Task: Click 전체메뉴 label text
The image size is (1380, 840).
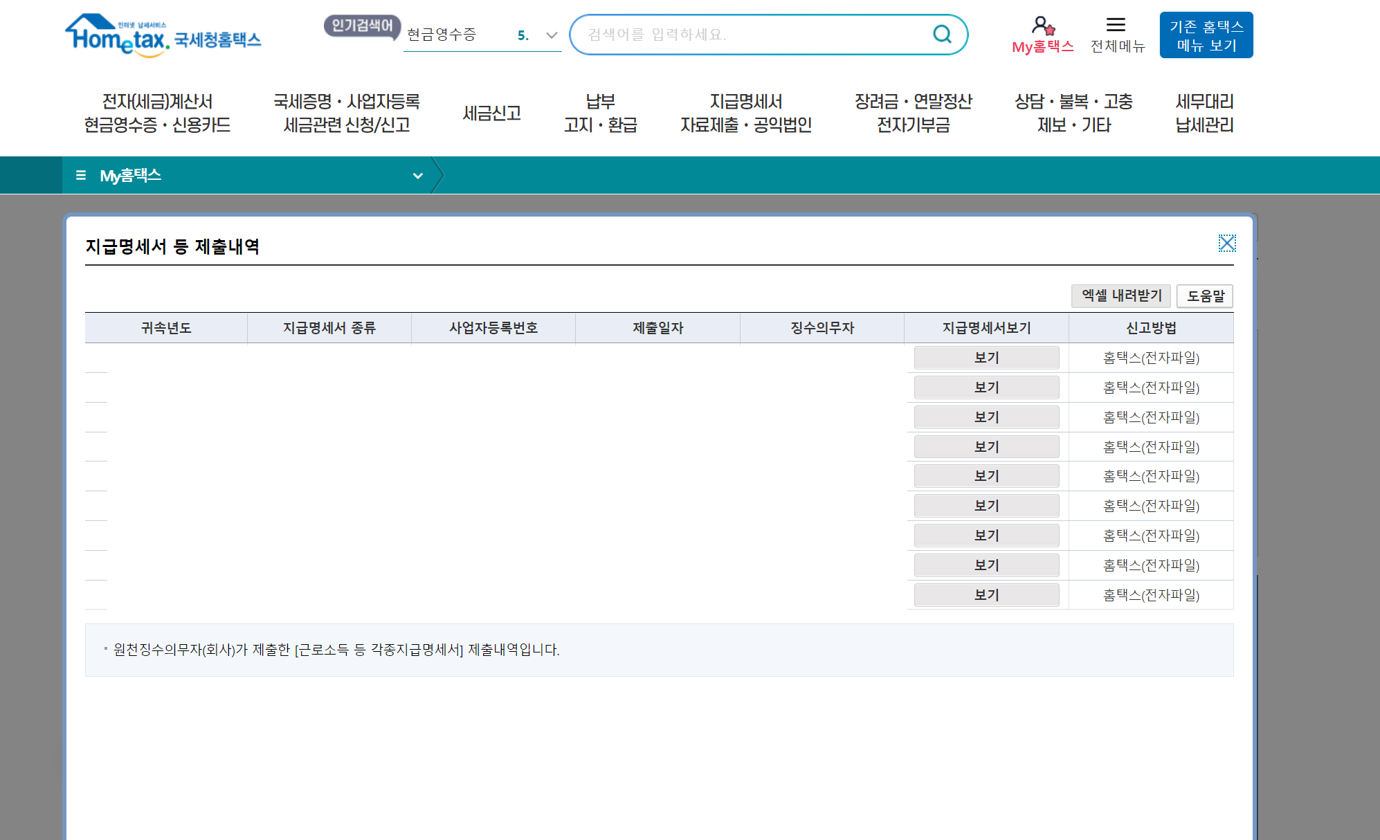Action: 1118,46
